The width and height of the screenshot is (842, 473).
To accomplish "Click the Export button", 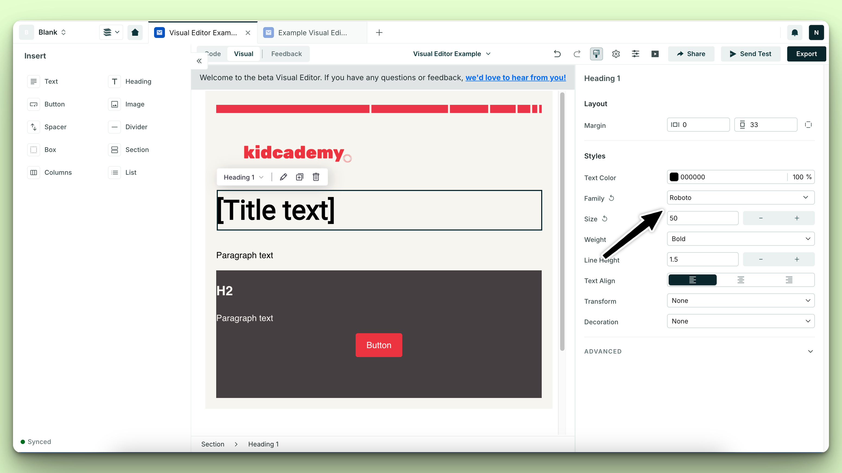I will pyautogui.click(x=807, y=54).
